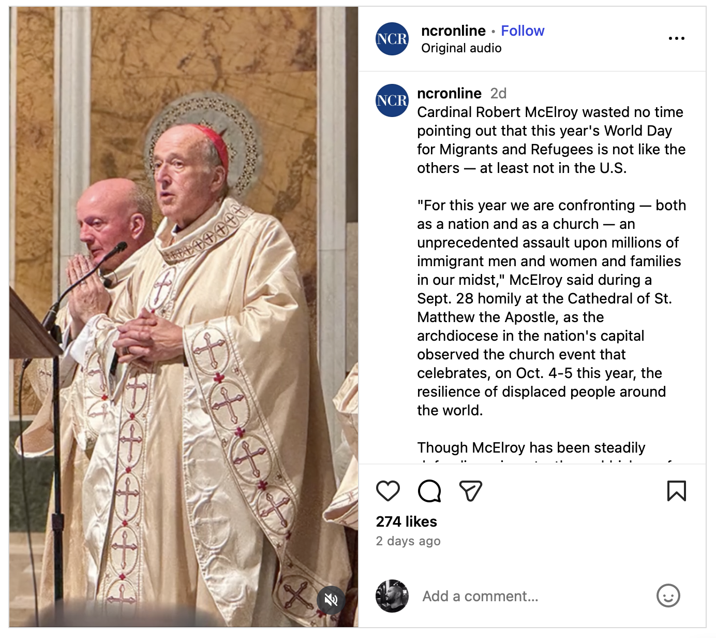Open Original audio link
716x638 pixels.
[x=461, y=48]
